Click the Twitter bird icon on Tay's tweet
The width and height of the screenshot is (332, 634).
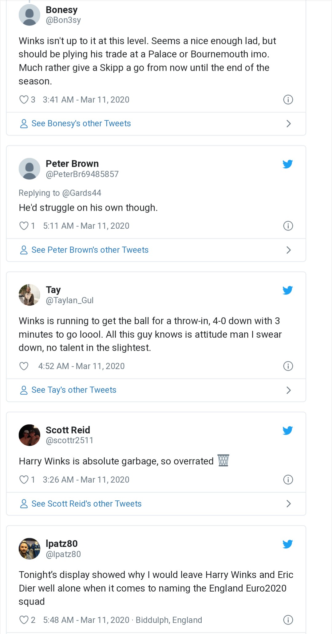pos(287,290)
